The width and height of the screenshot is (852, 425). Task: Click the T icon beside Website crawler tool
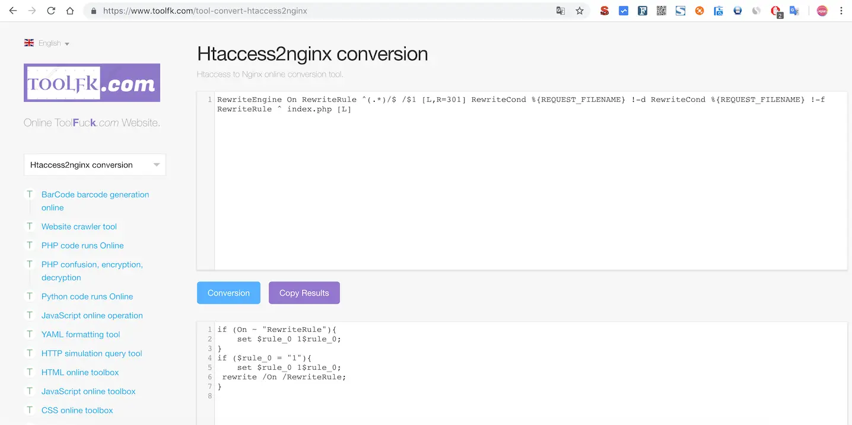click(x=30, y=226)
